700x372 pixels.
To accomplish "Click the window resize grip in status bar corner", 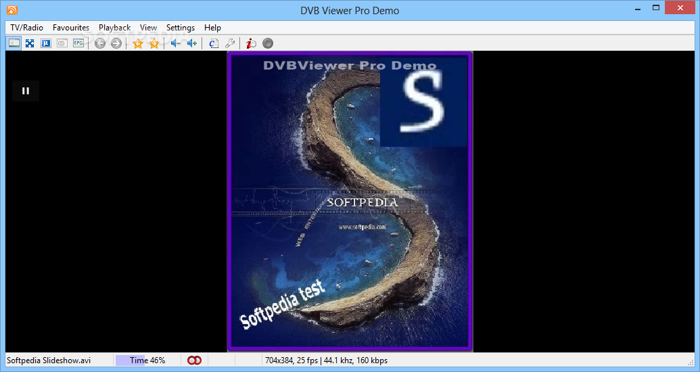I will (691, 362).
